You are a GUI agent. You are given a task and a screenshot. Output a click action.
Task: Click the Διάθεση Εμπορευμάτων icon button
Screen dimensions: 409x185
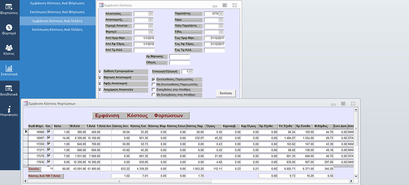tap(100, 72)
